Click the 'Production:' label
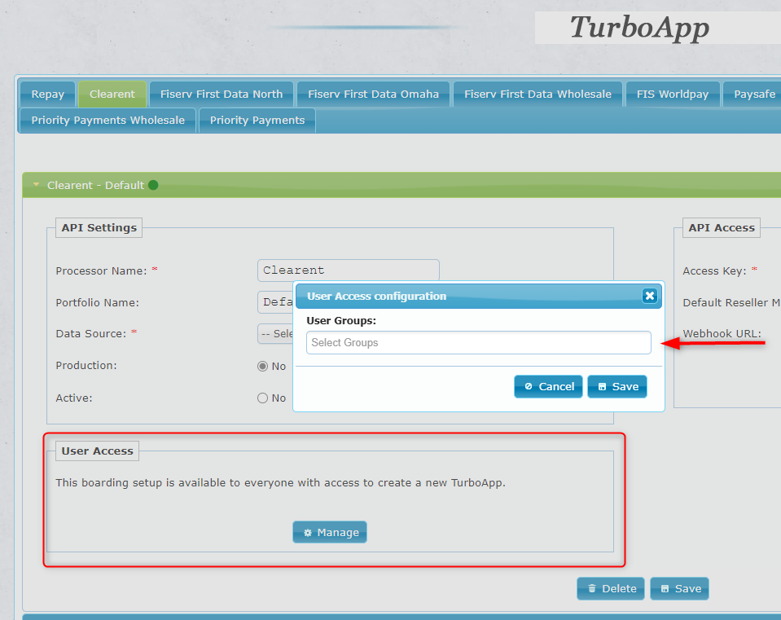The image size is (781, 620). tap(86, 365)
